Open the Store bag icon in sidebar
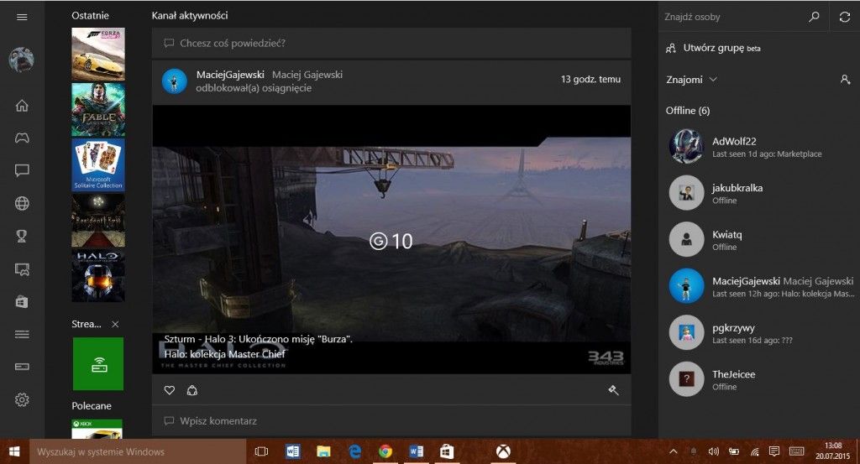860x464 pixels. tap(22, 302)
